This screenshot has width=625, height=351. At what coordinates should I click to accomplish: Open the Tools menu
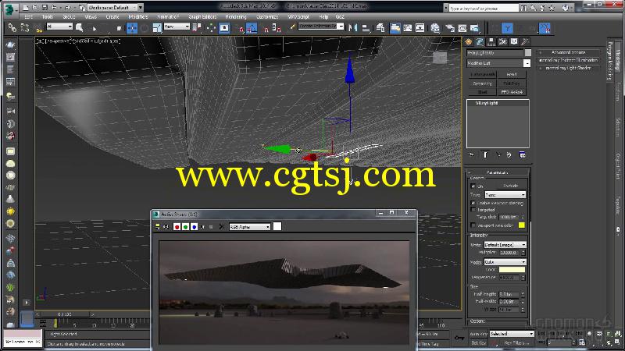48,16
